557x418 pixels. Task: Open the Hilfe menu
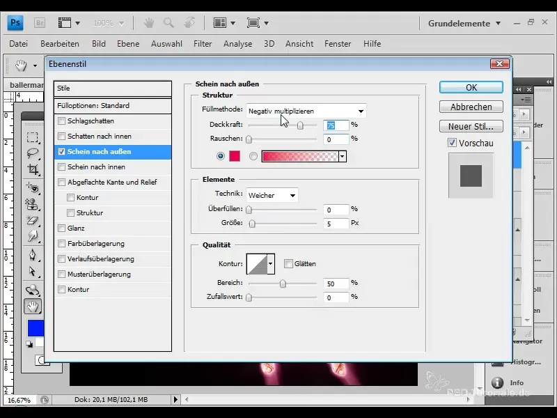coord(372,44)
